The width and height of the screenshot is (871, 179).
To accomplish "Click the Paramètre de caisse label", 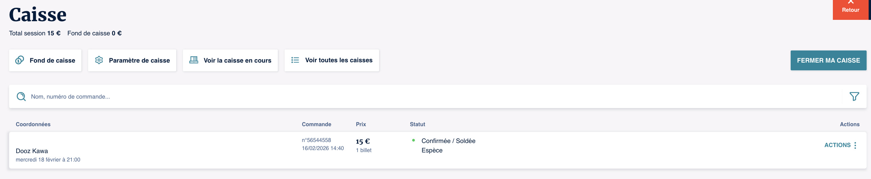I will 139,61.
